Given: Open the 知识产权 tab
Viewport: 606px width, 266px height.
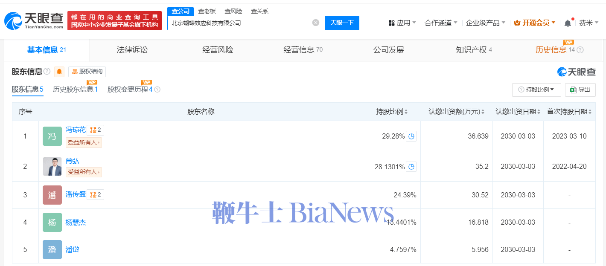Looking at the screenshot, I should click(474, 50).
